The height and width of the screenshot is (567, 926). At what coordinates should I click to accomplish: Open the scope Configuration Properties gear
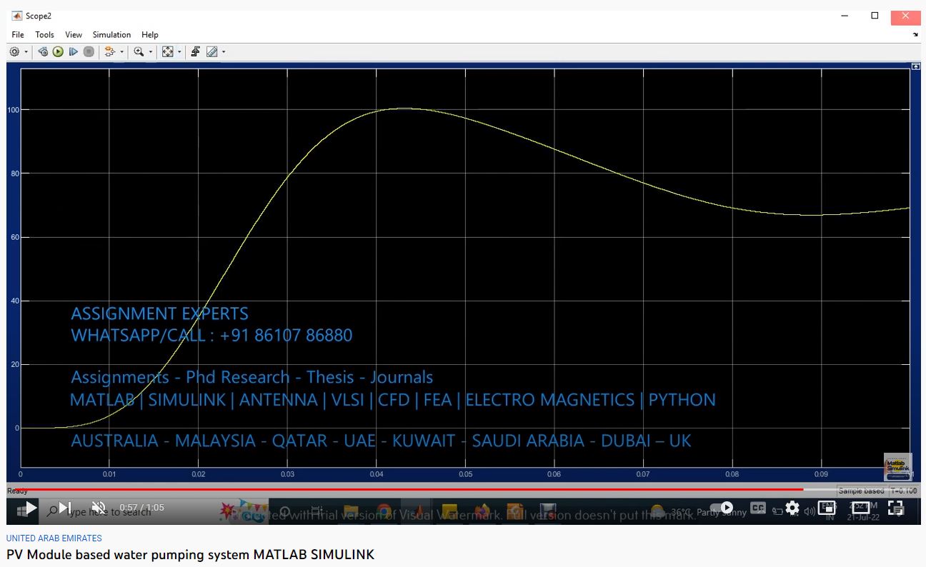[14, 51]
